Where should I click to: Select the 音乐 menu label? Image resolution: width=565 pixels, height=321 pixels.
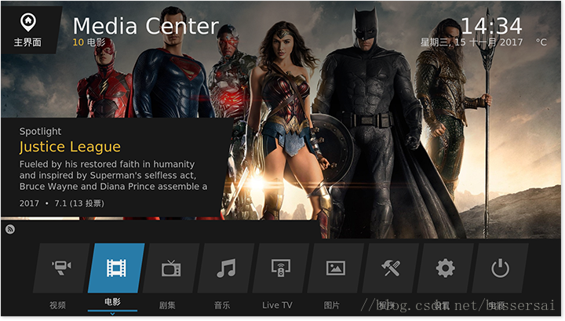(222, 305)
